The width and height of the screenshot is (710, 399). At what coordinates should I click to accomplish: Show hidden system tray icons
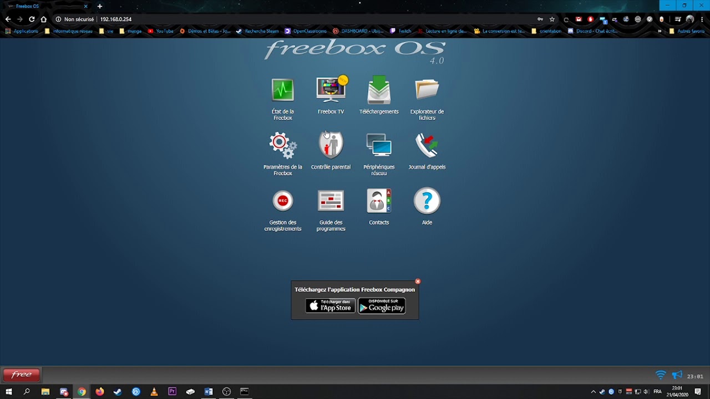[593, 392]
